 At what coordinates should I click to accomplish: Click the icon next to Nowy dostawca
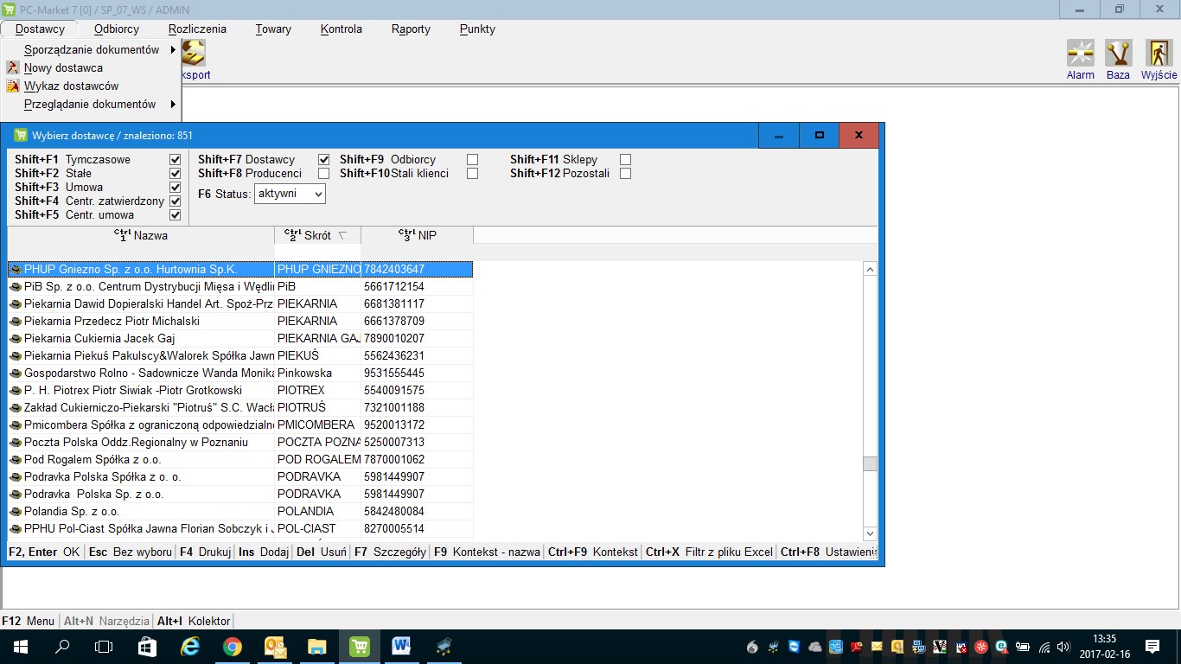coord(13,67)
